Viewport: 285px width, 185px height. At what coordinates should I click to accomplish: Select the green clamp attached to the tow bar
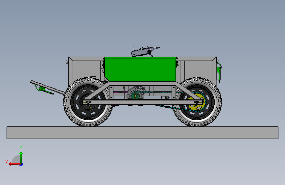coord(44,90)
